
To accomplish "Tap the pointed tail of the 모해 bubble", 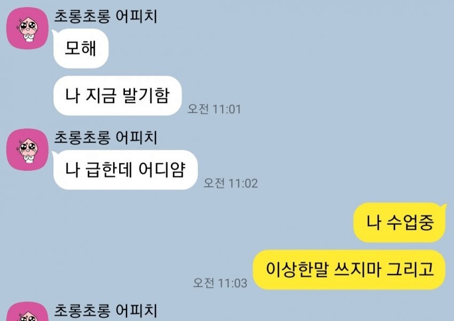I will [x=54, y=32].
